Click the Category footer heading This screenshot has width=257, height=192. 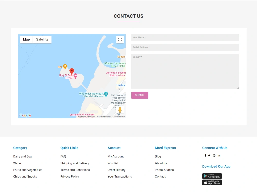click(20, 148)
